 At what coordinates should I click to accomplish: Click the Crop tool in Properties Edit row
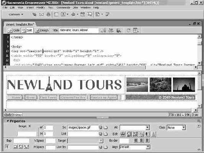[135, 134]
